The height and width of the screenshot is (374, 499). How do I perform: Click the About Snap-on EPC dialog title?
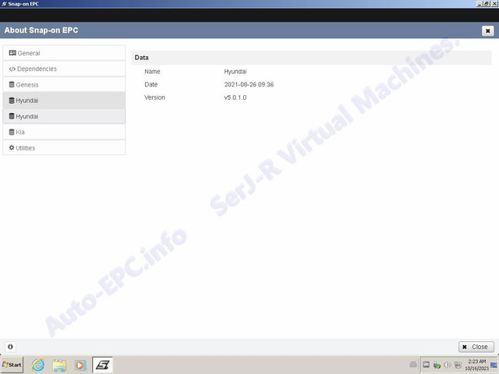[x=41, y=30]
